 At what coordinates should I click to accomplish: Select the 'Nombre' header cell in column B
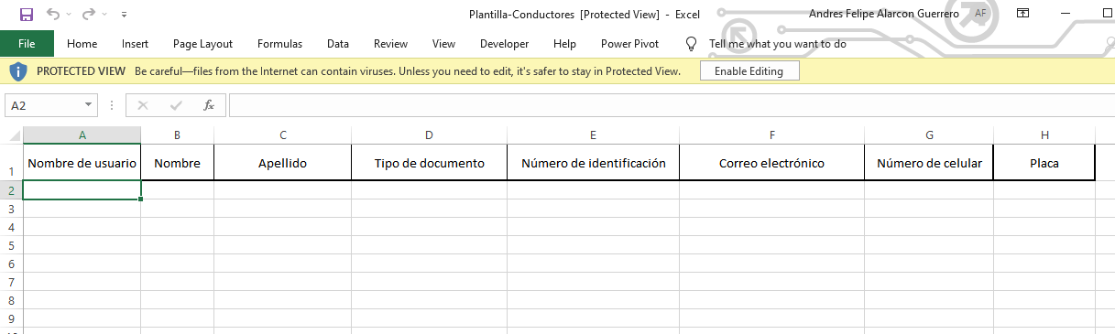[177, 163]
